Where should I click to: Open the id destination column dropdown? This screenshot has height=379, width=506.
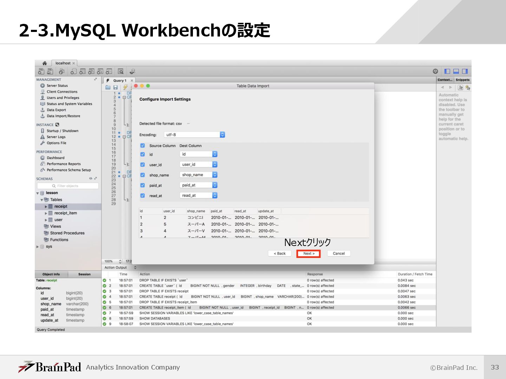(x=199, y=154)
